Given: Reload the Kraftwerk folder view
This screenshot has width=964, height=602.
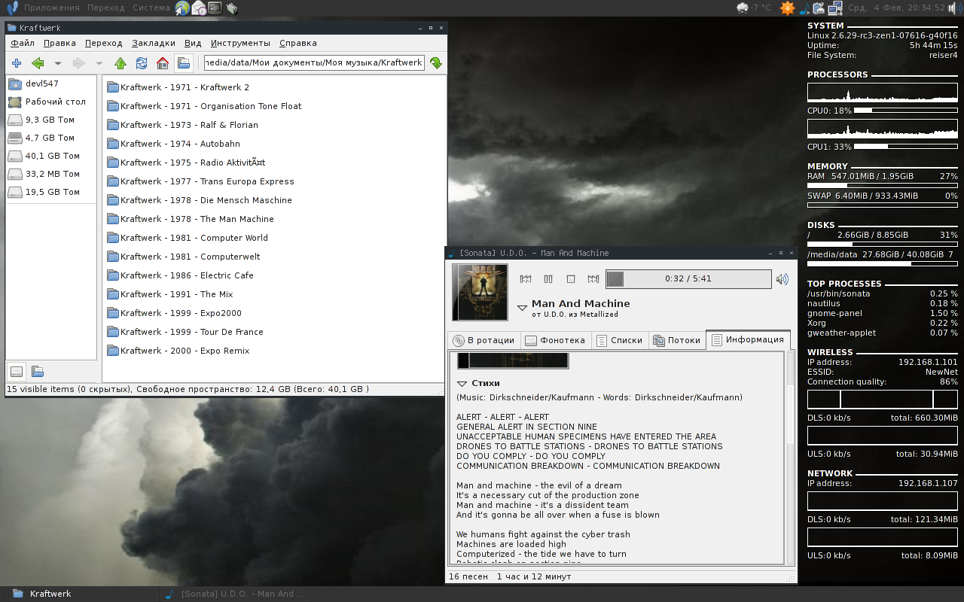Looking at the screenshot, I should tap(141, 63).
